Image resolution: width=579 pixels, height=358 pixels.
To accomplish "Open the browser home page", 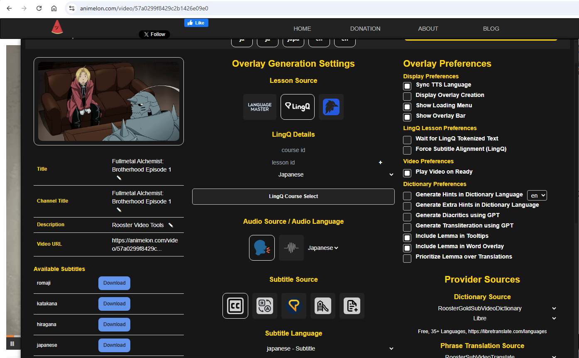I will click(x=54, y=8).
